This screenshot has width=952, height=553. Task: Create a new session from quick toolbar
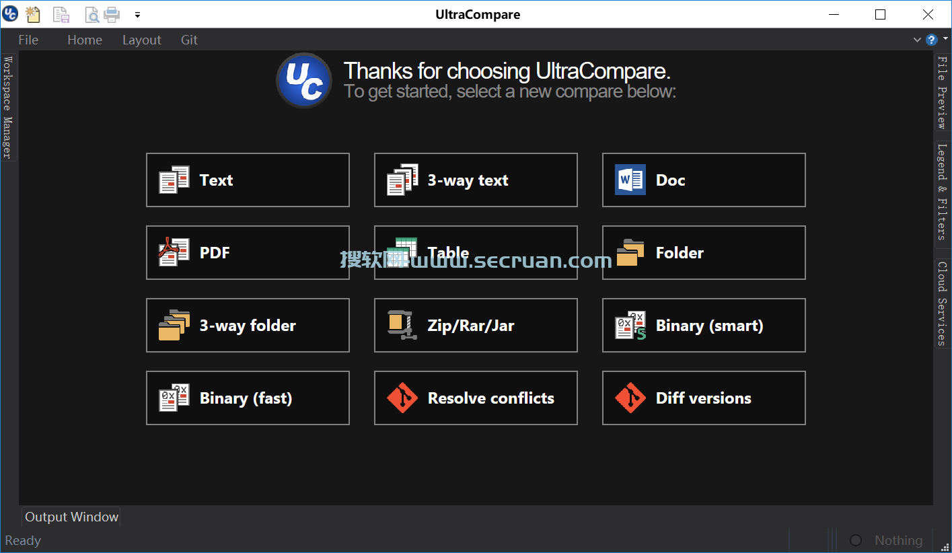pyautogui.click(x=32, y=13)
